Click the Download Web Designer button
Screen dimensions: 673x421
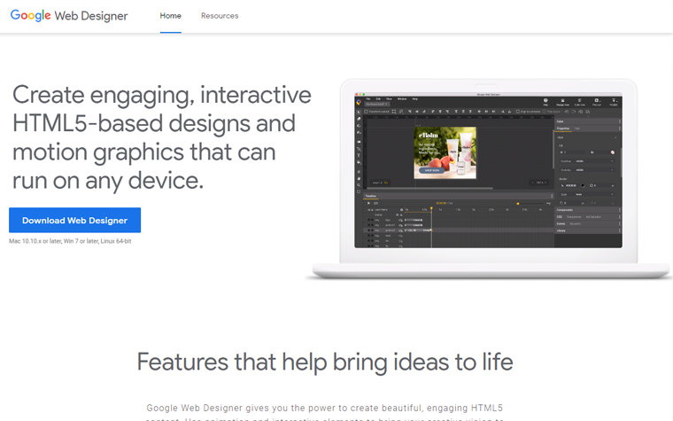pos(74,221)
